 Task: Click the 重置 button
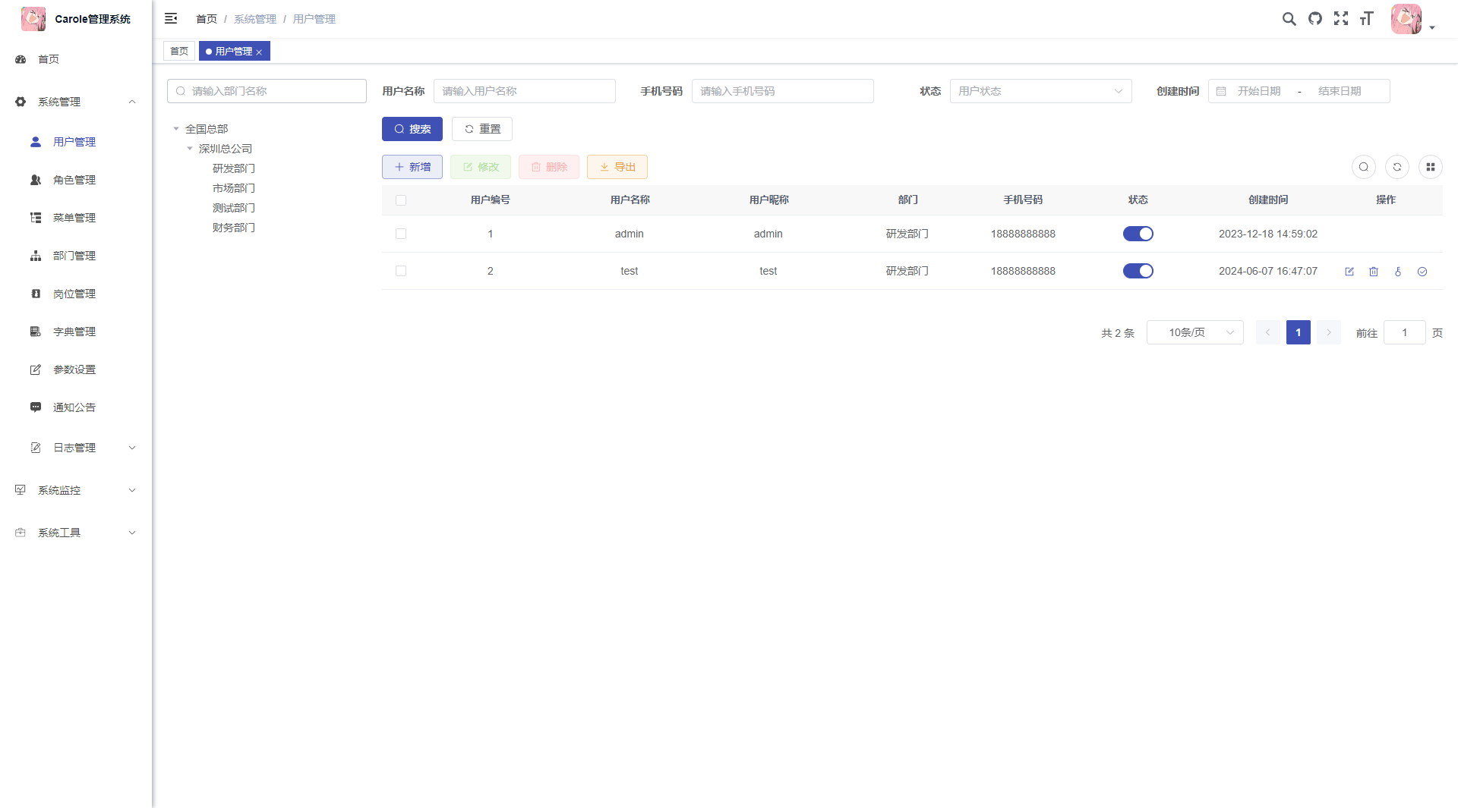482,129
